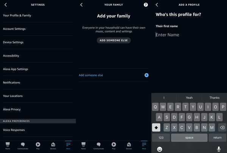Open Home tab in Settings screen
This screenshot has width=227, height=153.
8,145
